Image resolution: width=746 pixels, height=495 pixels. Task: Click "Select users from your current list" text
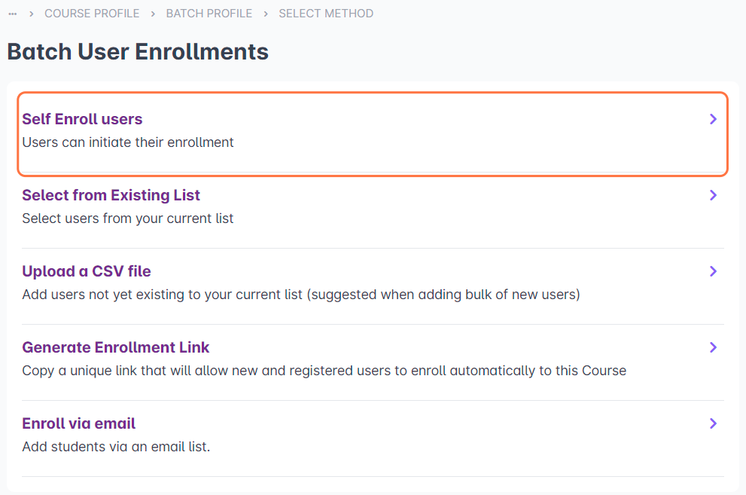[x=128, y=218]
